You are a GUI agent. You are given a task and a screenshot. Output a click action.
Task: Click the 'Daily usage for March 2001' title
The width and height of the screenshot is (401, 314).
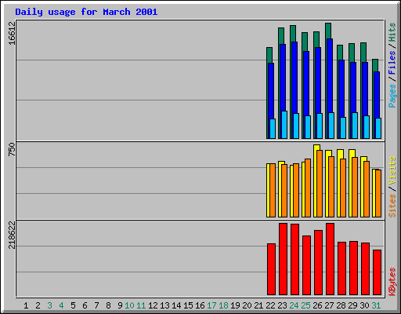[x=86, y=12]
